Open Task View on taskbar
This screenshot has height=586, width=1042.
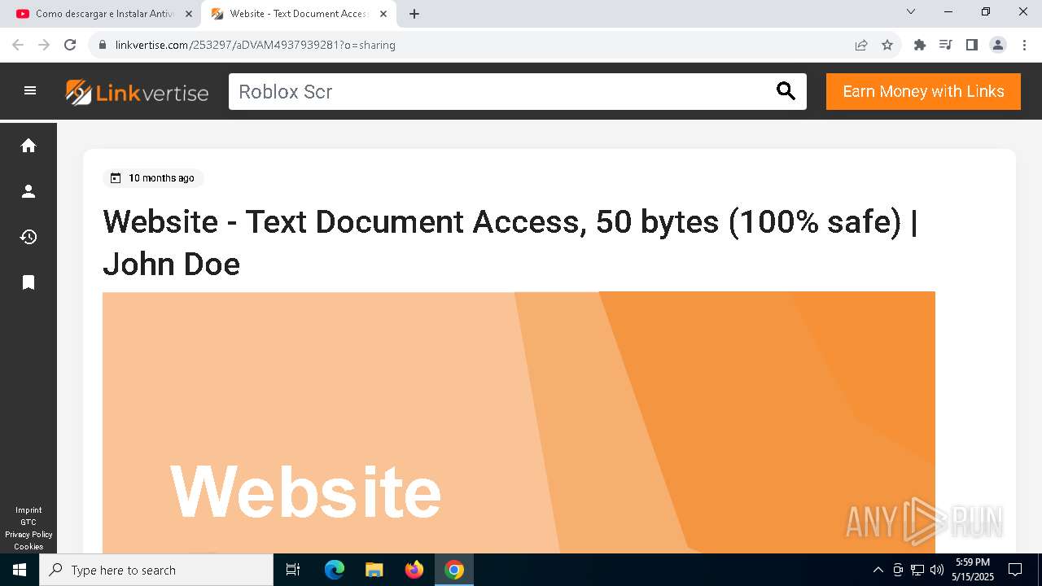pos(293,570)
